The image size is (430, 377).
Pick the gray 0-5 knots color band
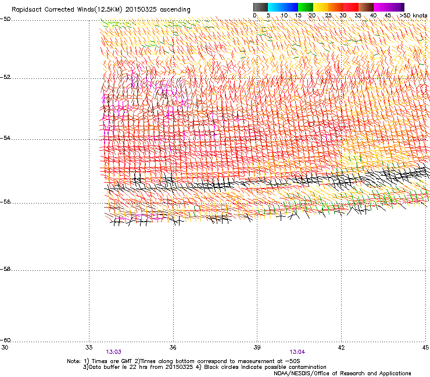coord(260,7)
